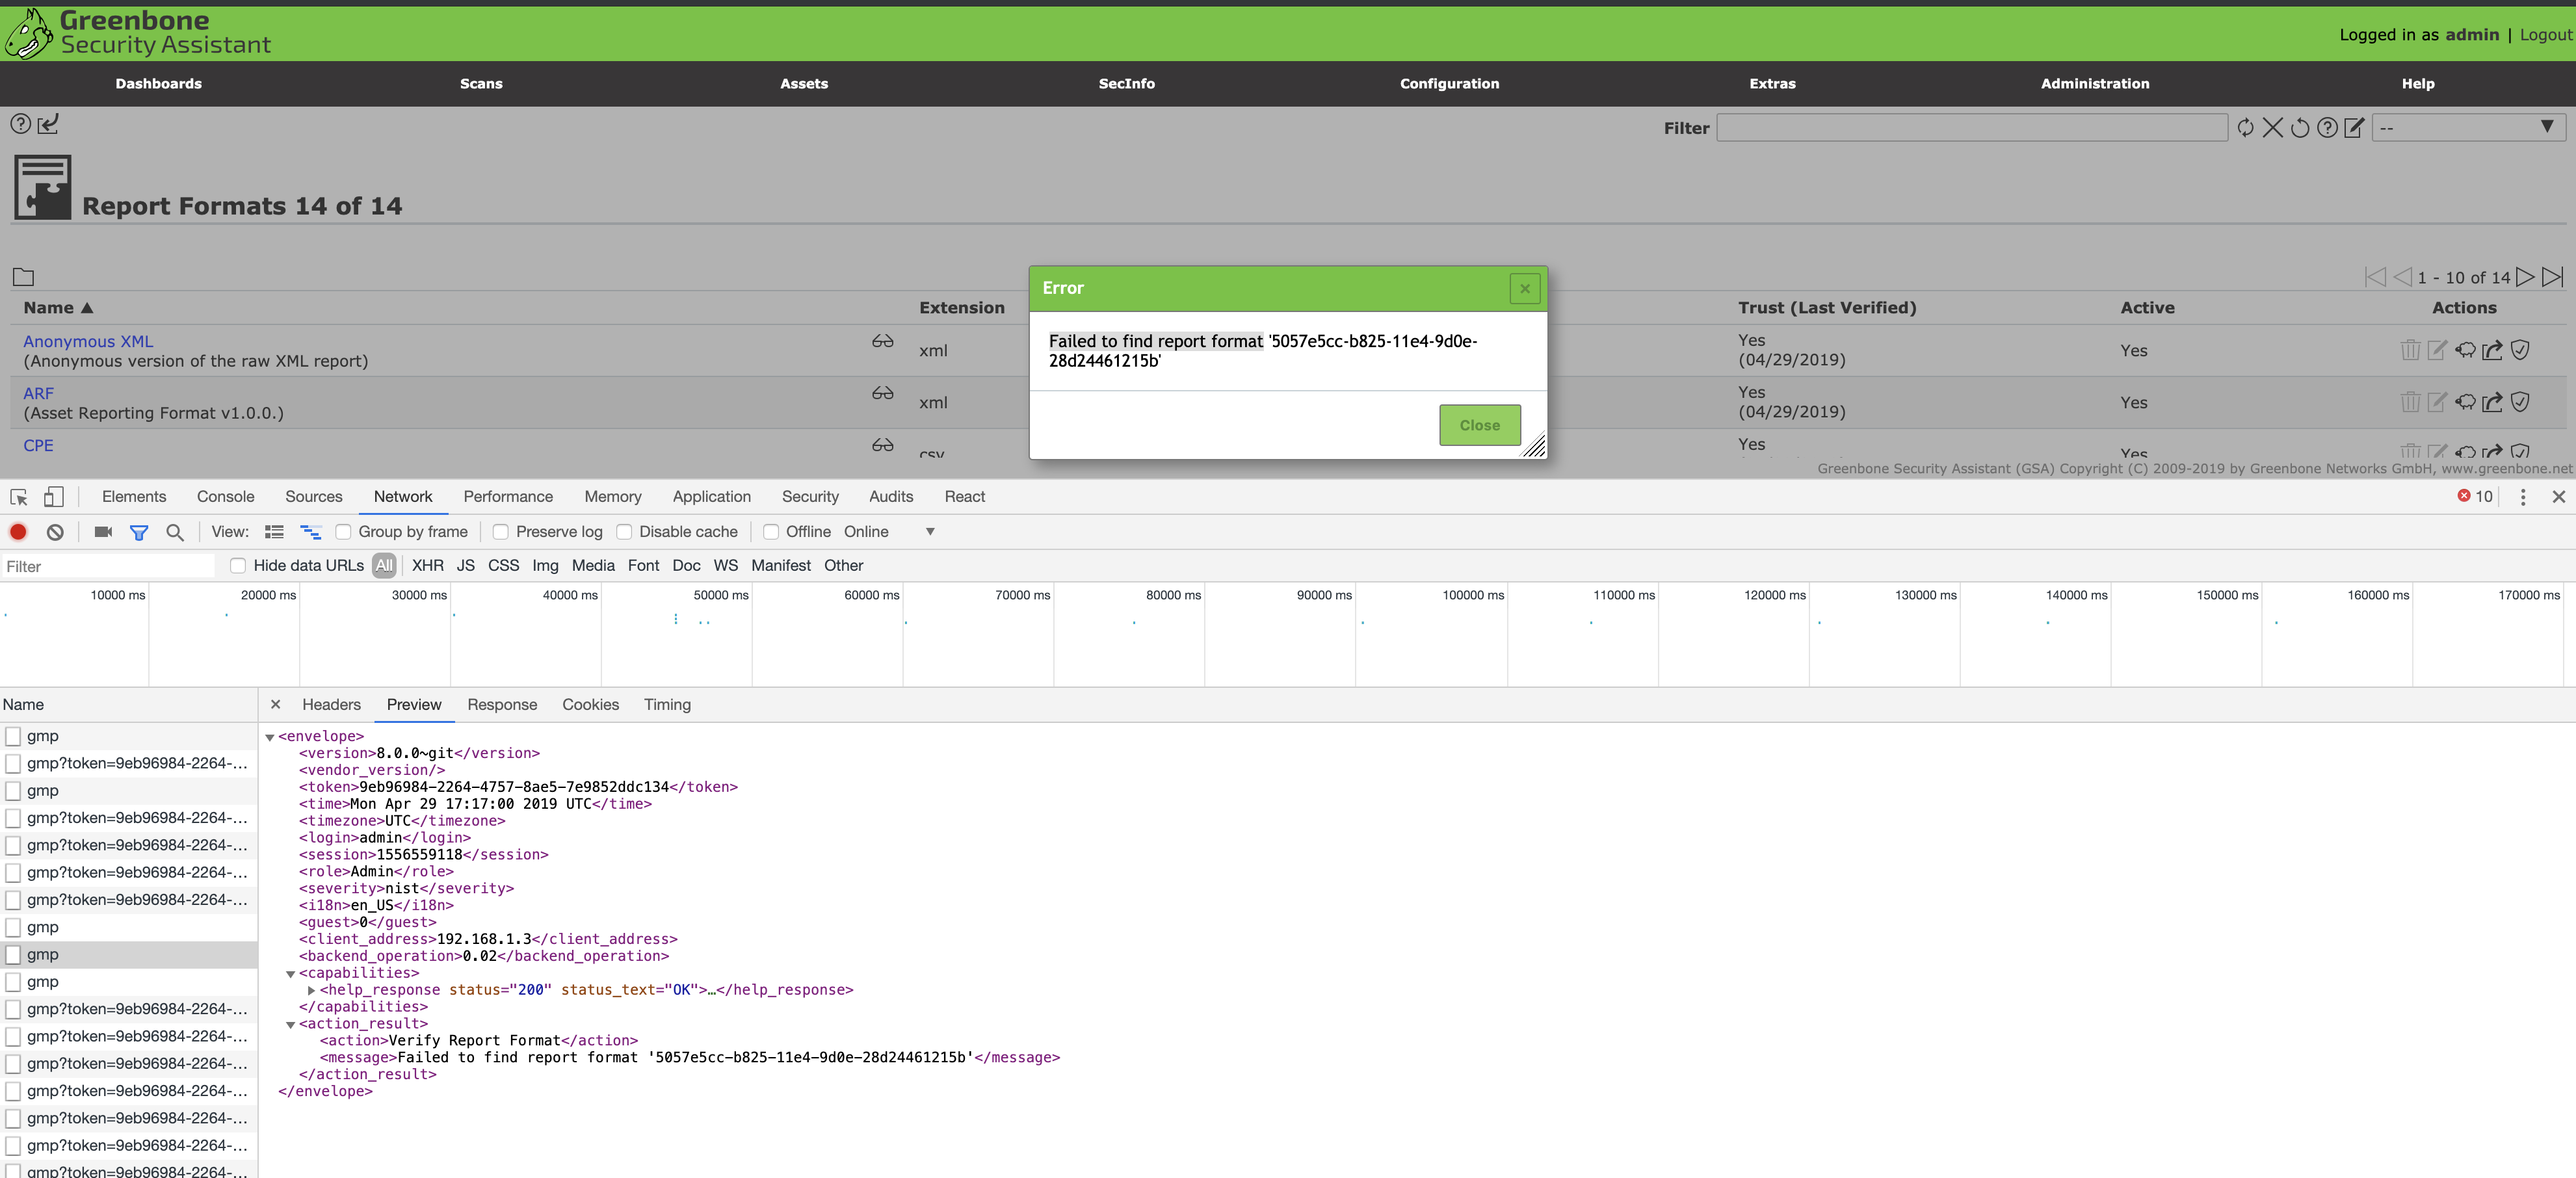Open the raw XML view for ARF

[883, 393]
